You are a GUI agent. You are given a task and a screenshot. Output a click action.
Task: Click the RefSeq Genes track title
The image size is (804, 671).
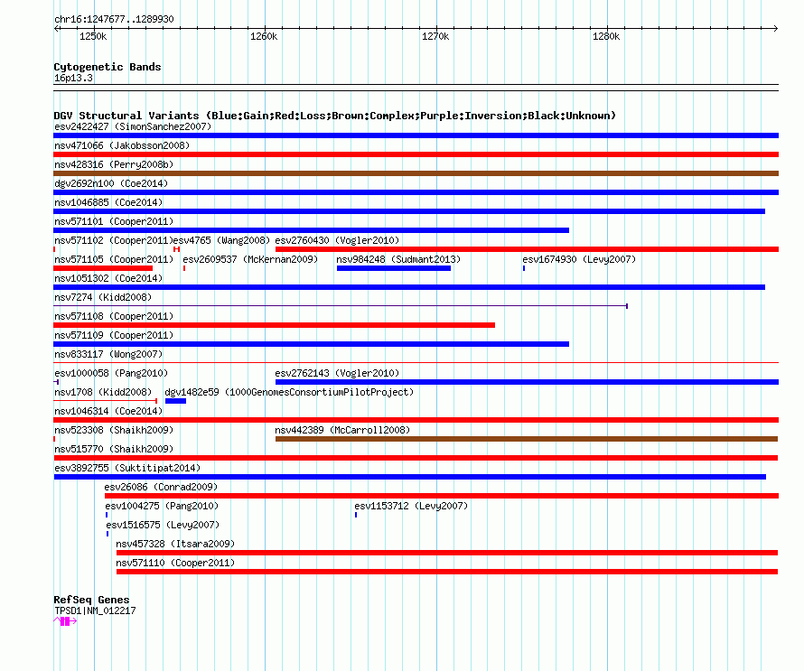(x=91, y=600)
